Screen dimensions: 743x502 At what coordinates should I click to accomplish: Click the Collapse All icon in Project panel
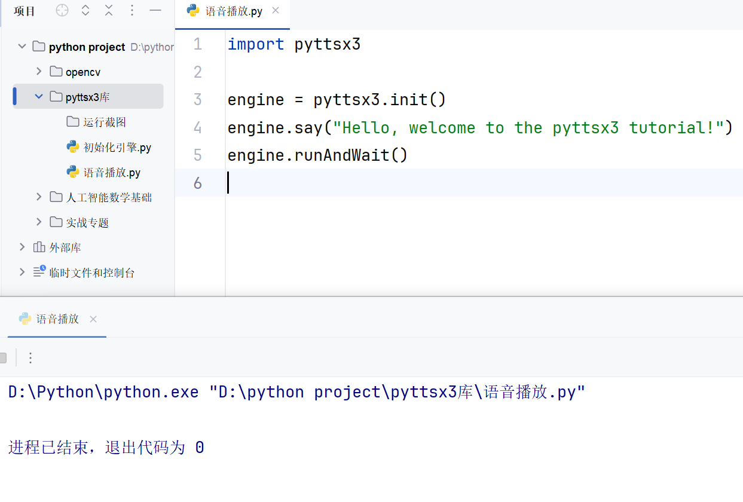108,10
